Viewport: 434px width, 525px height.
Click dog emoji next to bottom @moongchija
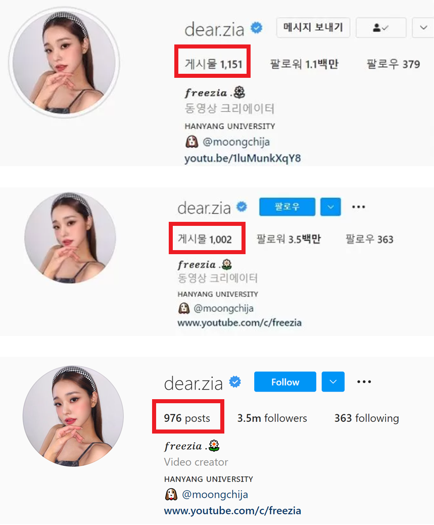pyautogui.click(x=171, y=494)
